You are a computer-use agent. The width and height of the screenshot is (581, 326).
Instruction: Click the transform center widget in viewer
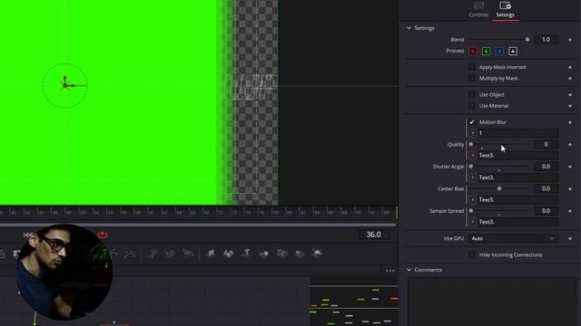(65, 85)
